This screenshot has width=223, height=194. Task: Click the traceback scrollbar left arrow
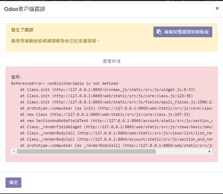(14, 152)
